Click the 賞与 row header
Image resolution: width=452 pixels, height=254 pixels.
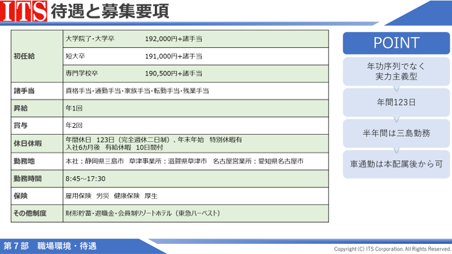pos(37,126)
